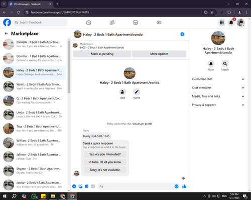
Task: Open Tina's 2 Beds 1 Bath conversation
Action: [x=34, y=128]
